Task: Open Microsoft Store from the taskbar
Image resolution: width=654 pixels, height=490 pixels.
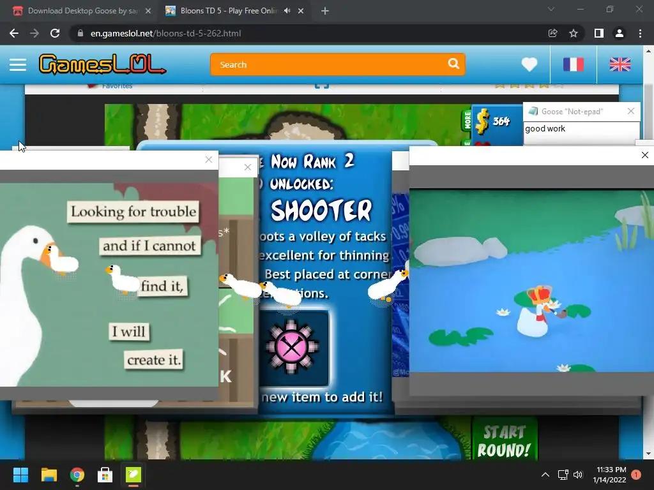Action: click(x=105, y=475)
